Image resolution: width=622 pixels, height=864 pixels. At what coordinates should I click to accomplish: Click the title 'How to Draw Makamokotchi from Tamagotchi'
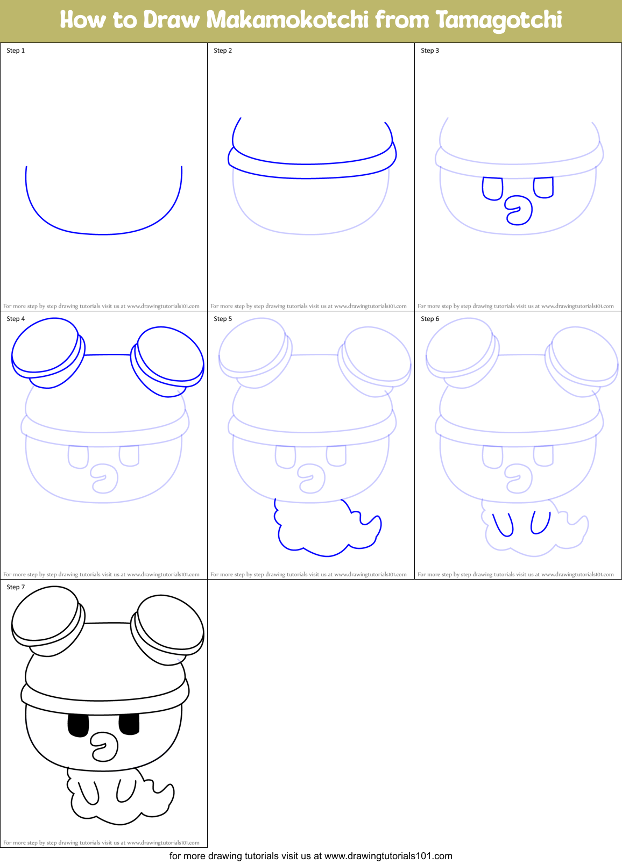click(311, 20)
